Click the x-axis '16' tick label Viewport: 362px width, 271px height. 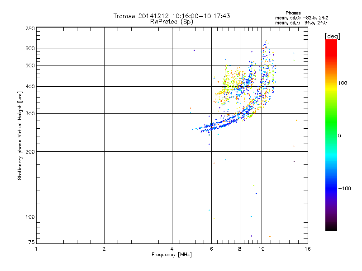point(308,249)
